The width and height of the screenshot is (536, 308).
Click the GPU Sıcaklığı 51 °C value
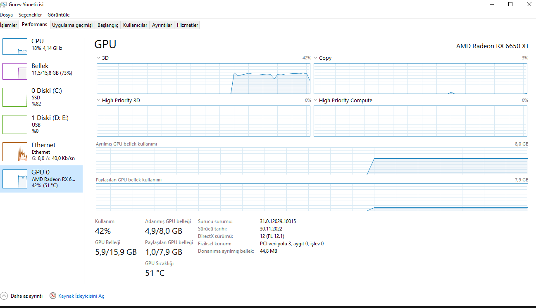pyautogui.click(x=155, y=273)
